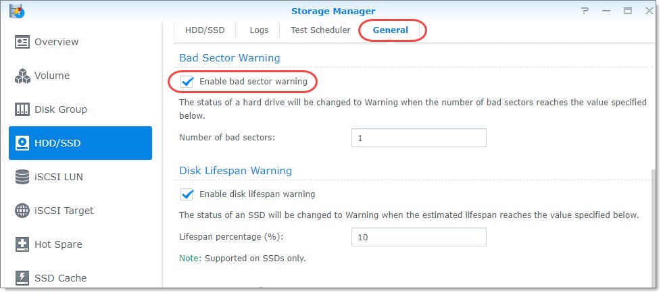Click the Overview sidebar icon
663x295 pixels.
point(23,42)
